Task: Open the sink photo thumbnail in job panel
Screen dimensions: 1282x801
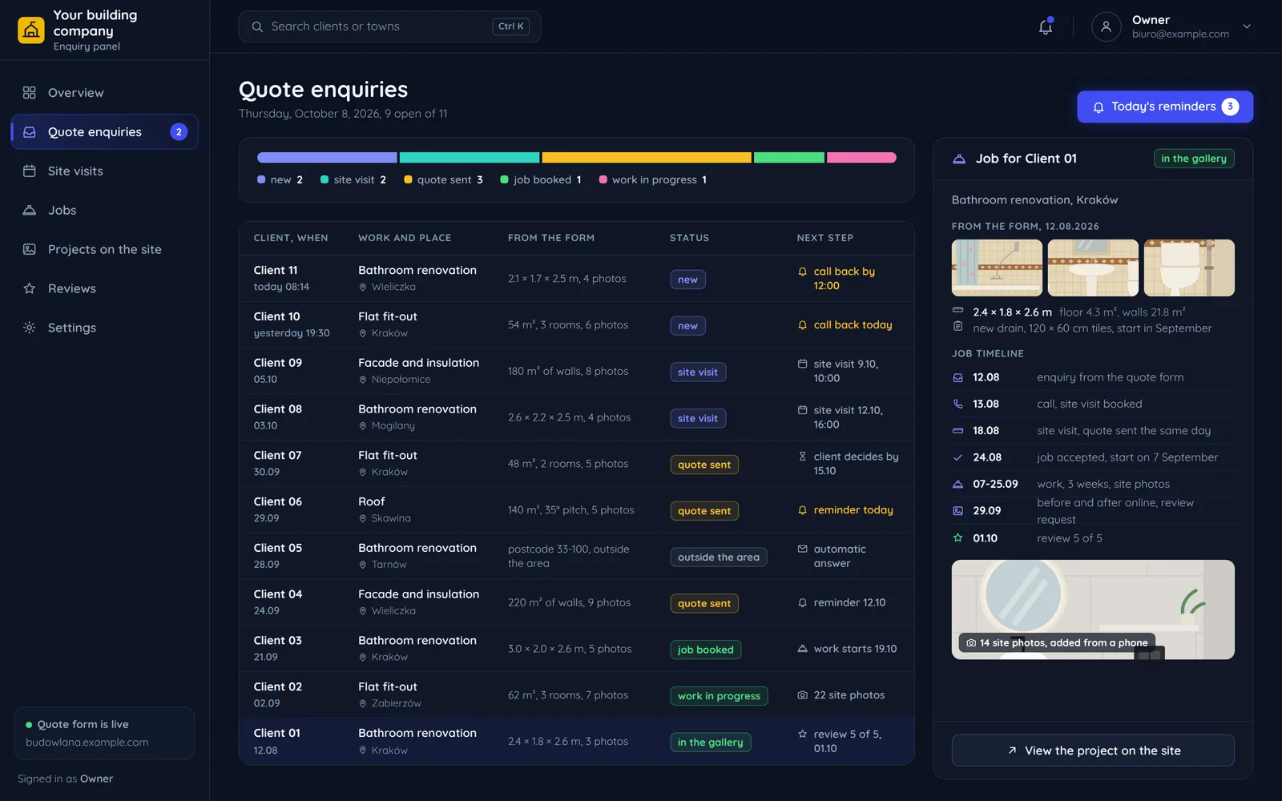Action: [x=1093, y=268]
